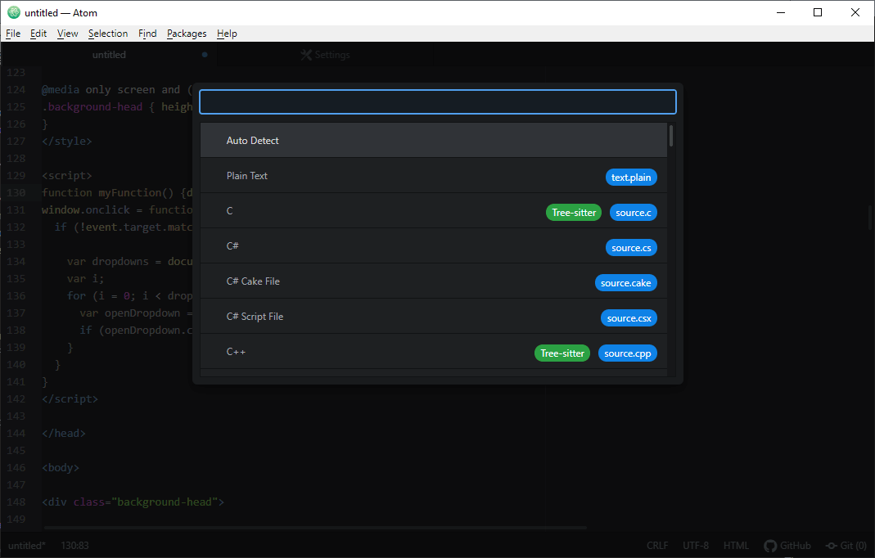This screenshot has height=558, width=875.
Task: Click the UTF-8 encoding selector
Action: pyautogui.click(x=696, y=546)
